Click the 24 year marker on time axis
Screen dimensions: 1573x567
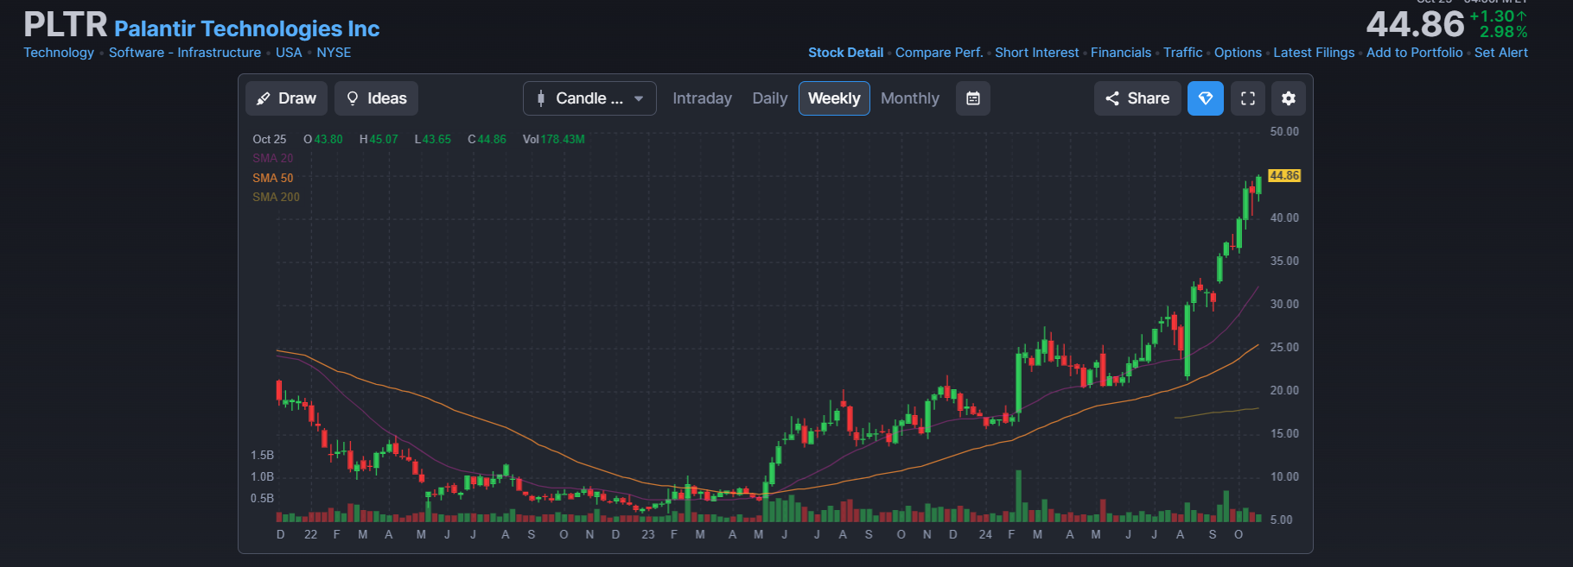click(985, 534)
